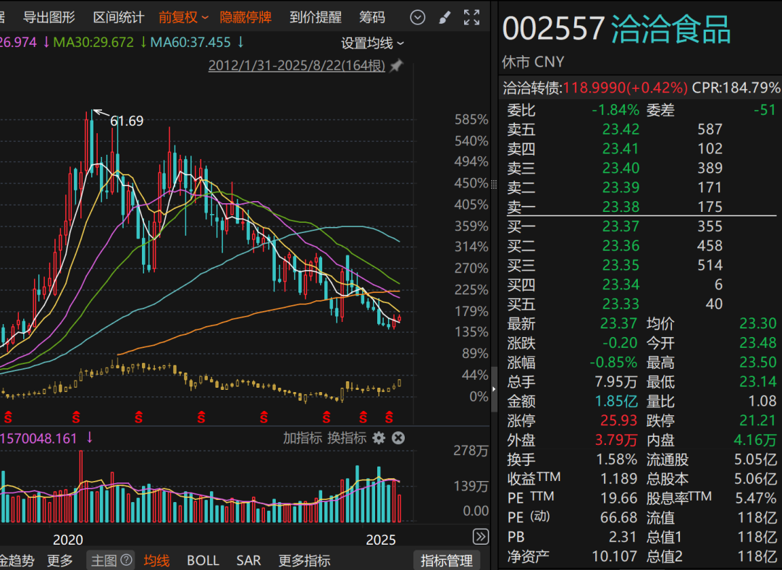Select the 均线 indicator tab
Viewport: 782px width, 570px height.
[156, 561]
